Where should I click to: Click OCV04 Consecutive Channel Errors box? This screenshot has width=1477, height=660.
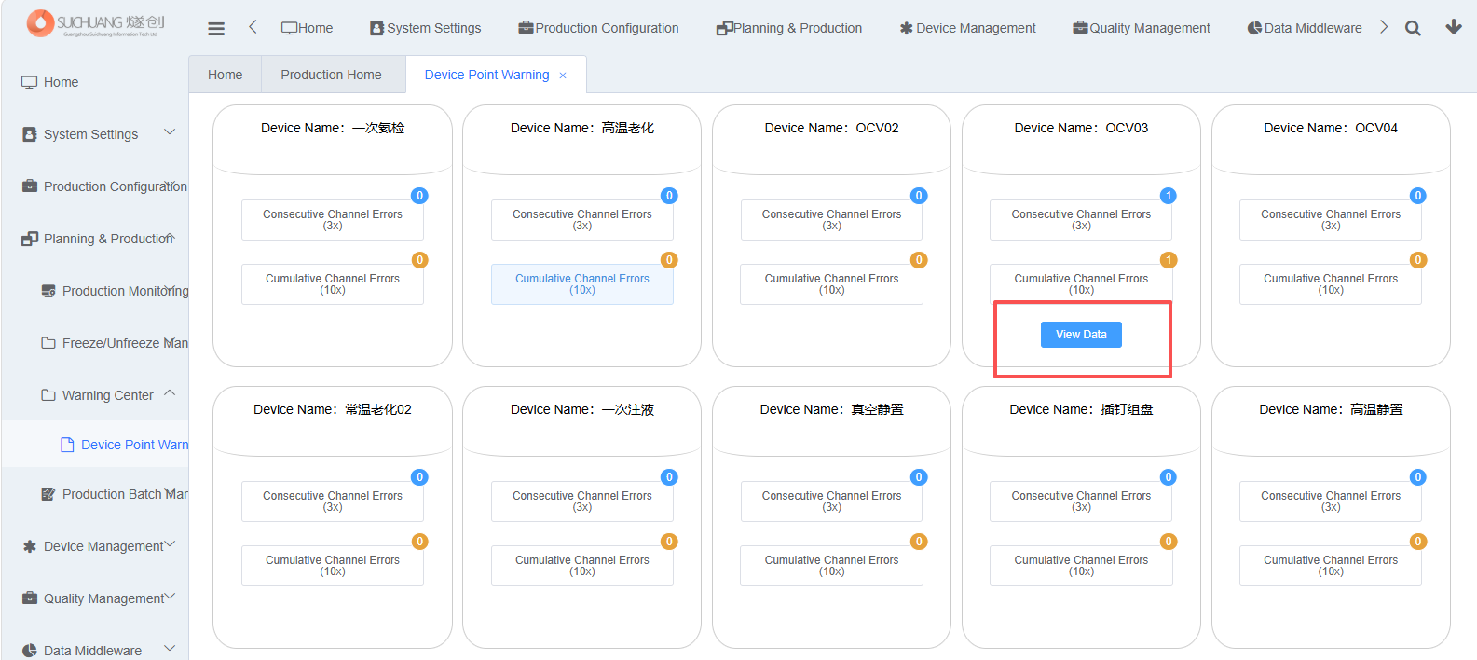(x=1331, y=220)
